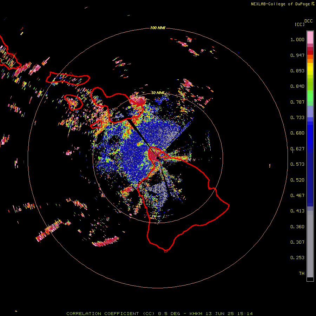
Task: Select the 0.253 scale value
Action: click(297, 258)
